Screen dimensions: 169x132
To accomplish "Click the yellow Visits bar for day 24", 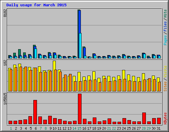I will pos(123,75).
